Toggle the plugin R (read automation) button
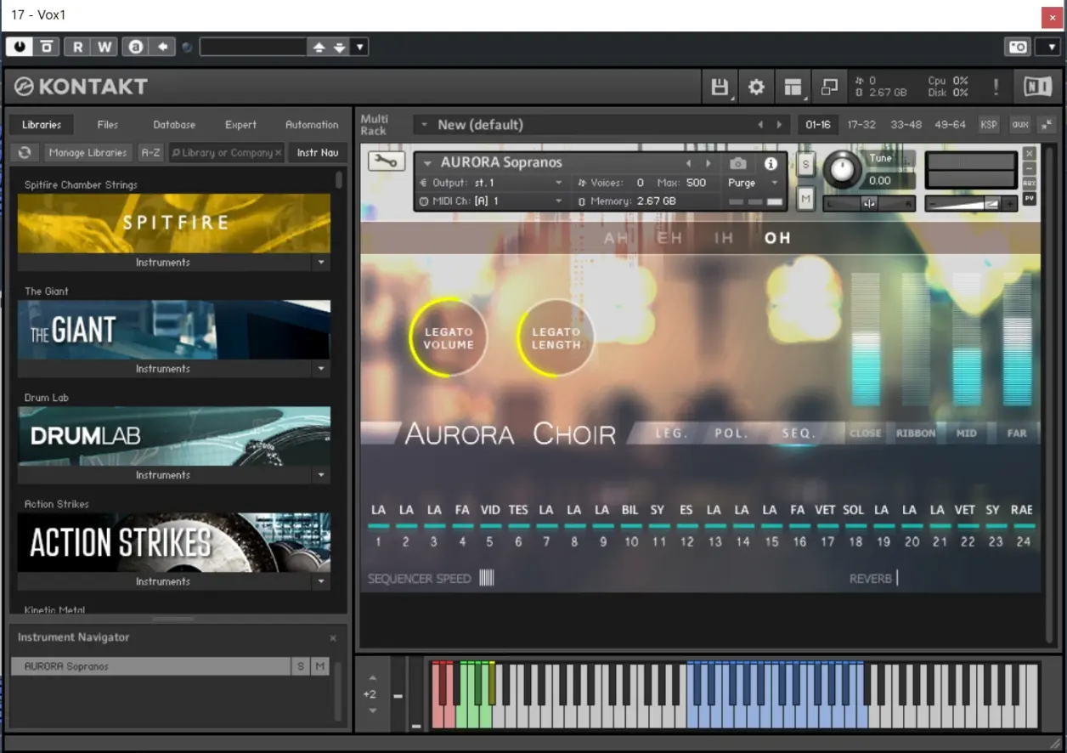This screenshot has height=753, width=1067. pyautogui.click(x=77, y=48)
